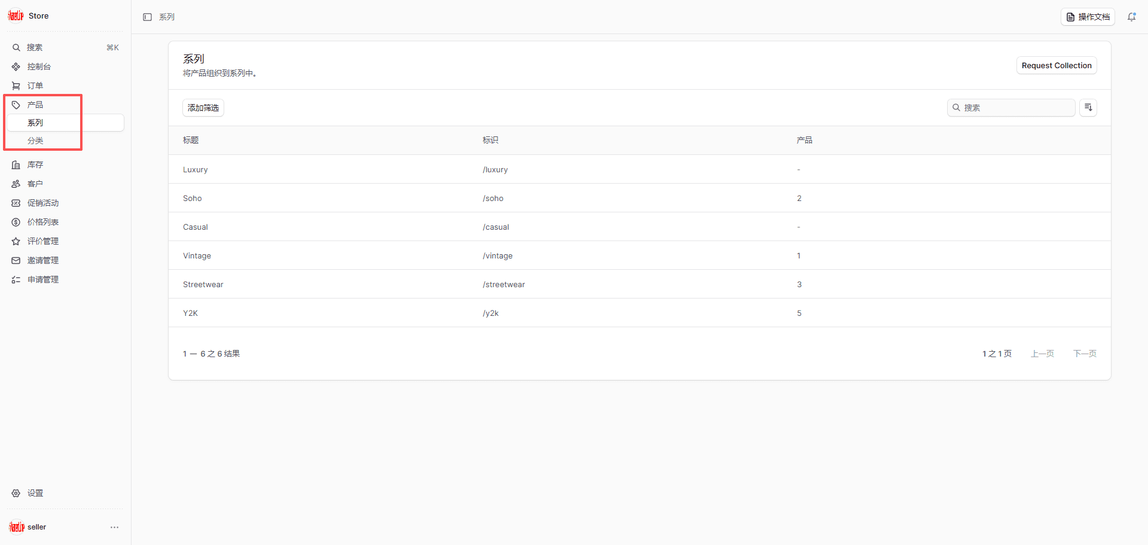This screenshot has height=545, width=1148.
Task: Open the 操作文档 documentation button
Action: click(1087, 17)
